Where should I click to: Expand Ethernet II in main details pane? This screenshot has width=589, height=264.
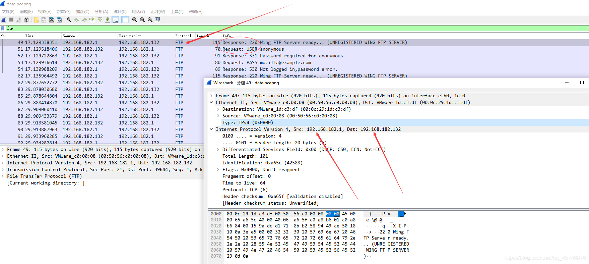[x=3, y=156]
